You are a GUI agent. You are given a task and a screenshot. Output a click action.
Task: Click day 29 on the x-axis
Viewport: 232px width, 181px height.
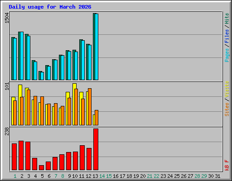[204, 176]
